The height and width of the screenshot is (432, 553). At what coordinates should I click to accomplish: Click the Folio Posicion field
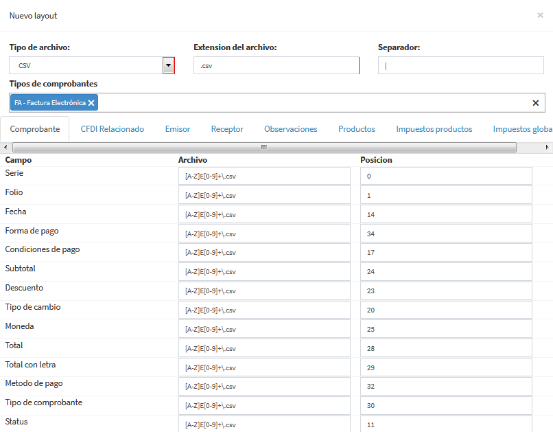pos(446,196)
